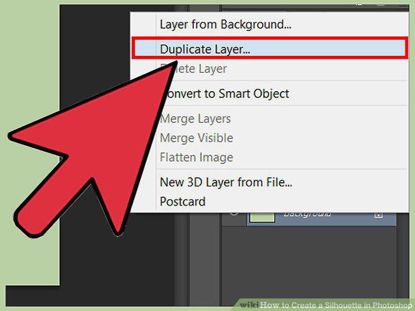415x311 pixels.
Task: Click the Delete Layer menu entry
Action: 270,69
